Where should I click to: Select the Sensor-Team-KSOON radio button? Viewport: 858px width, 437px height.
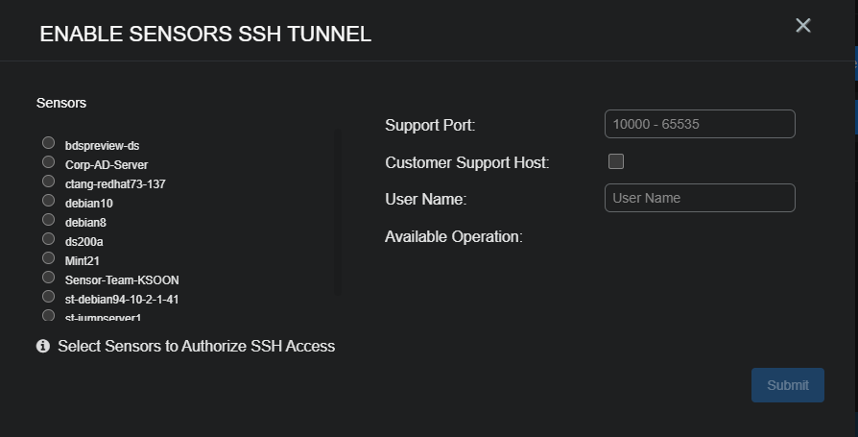48,278
